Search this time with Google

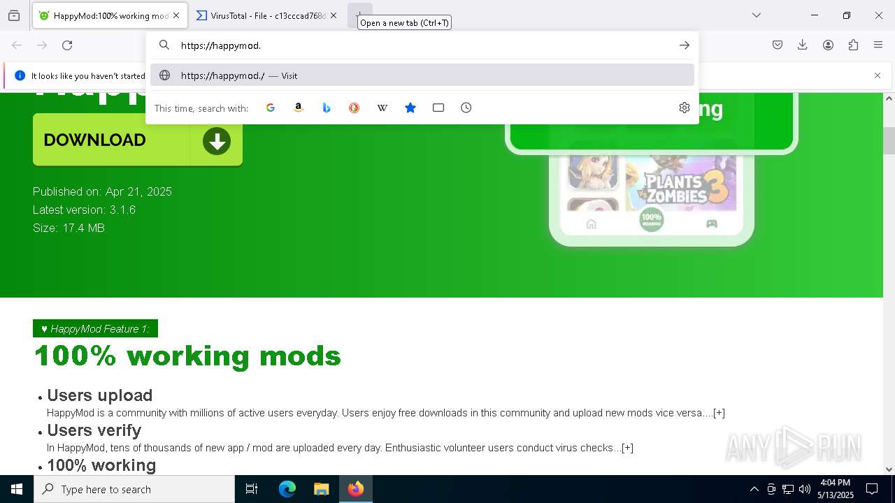(x=271, y=108)
